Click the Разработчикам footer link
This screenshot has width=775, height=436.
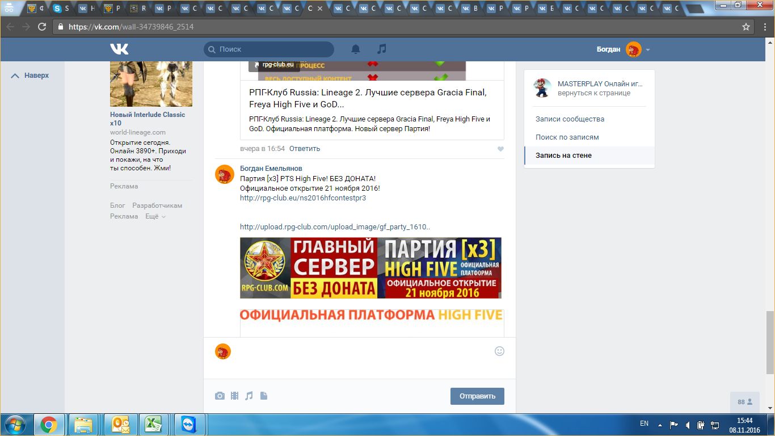[157, 206]
